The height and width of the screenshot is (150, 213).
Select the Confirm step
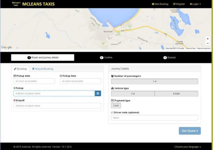point(106,57)
